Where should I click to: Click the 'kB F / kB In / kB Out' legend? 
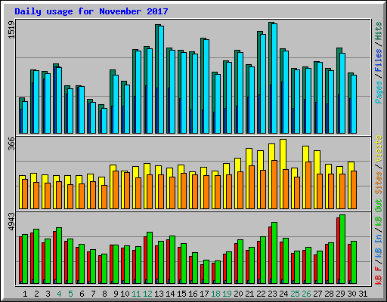point(379,242)
